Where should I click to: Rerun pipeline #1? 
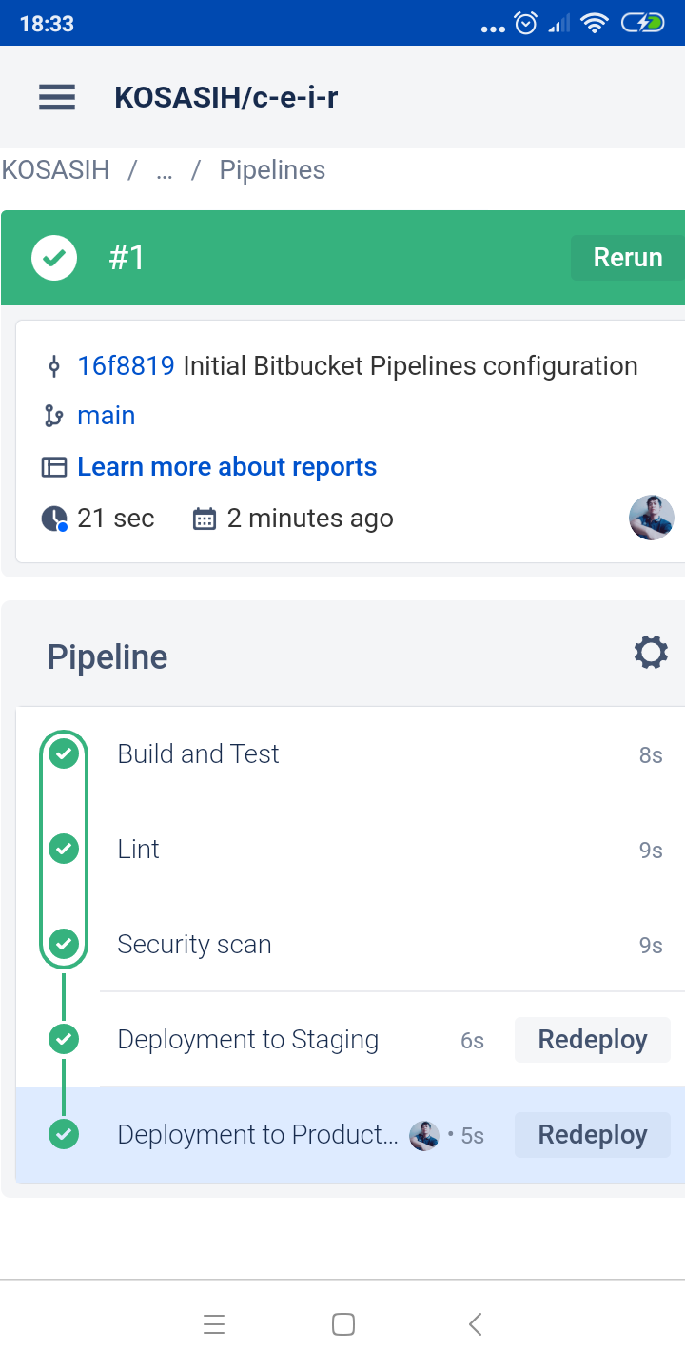pyautogui.click(x=627, y=258)
